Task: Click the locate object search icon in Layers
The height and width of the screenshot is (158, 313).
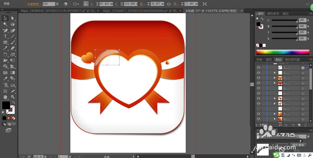Action: pos(280,125)
